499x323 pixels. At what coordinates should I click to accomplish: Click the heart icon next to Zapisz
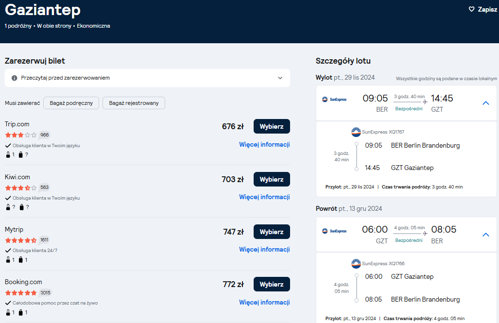472,9
